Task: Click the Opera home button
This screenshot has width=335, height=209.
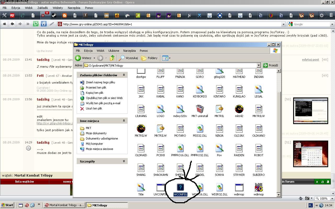Action: pos(44,24)
